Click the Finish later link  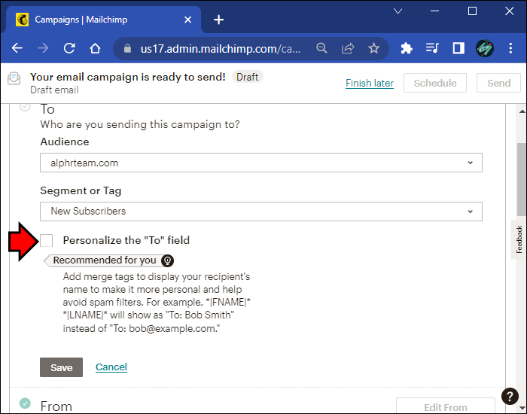click(369, 84)
